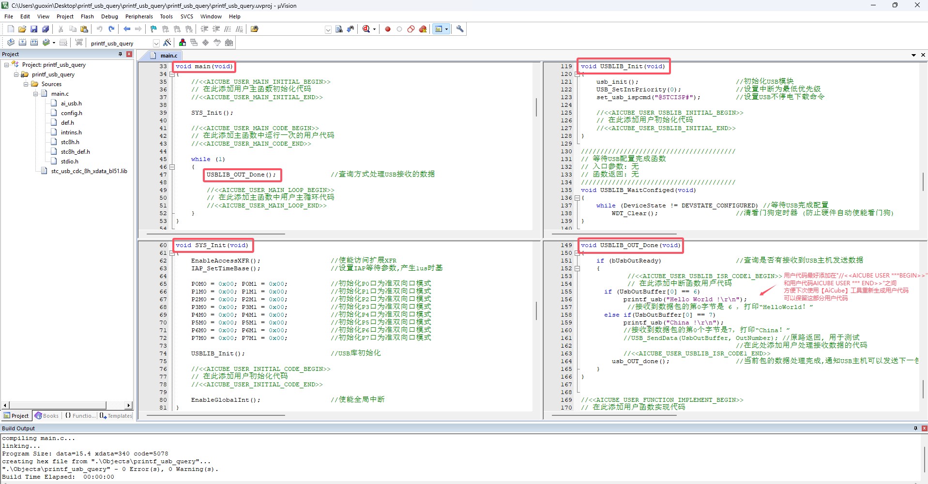Open debug session dropdown arrow
Image resolution: width=928 pixels, height=484 pixels.
tap(374, 29)
